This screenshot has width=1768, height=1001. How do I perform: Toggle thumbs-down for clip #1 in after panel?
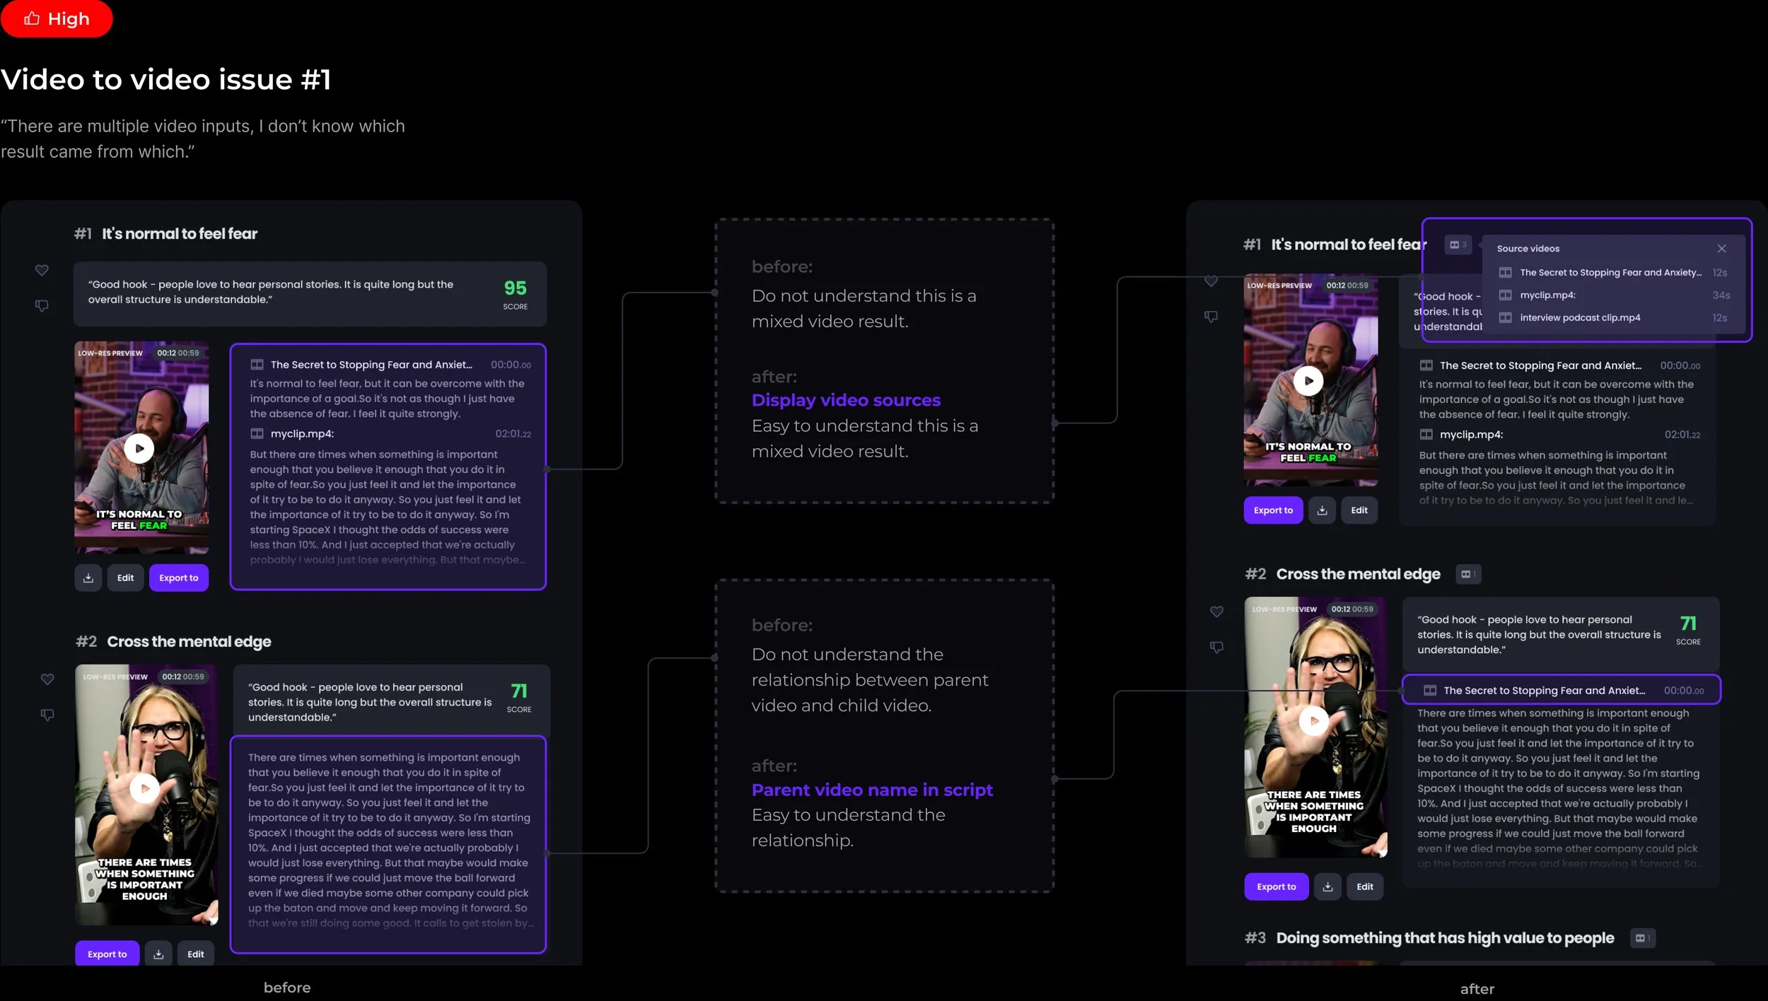point(1211,317)
